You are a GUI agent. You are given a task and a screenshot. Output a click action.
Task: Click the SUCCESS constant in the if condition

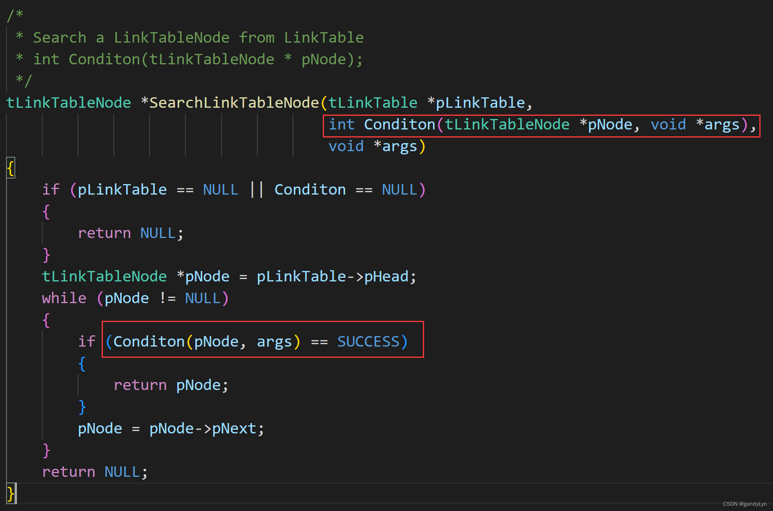[x=368, y=342]
